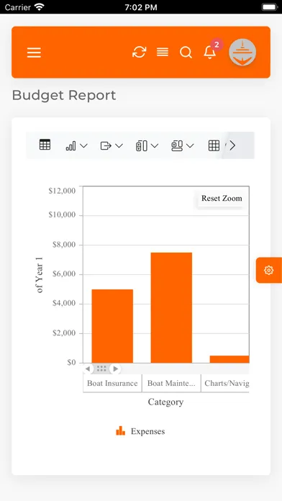282x501 pixels.
Task: Expand the chart type dropdown arrow
Action: [x=83, y=145]
